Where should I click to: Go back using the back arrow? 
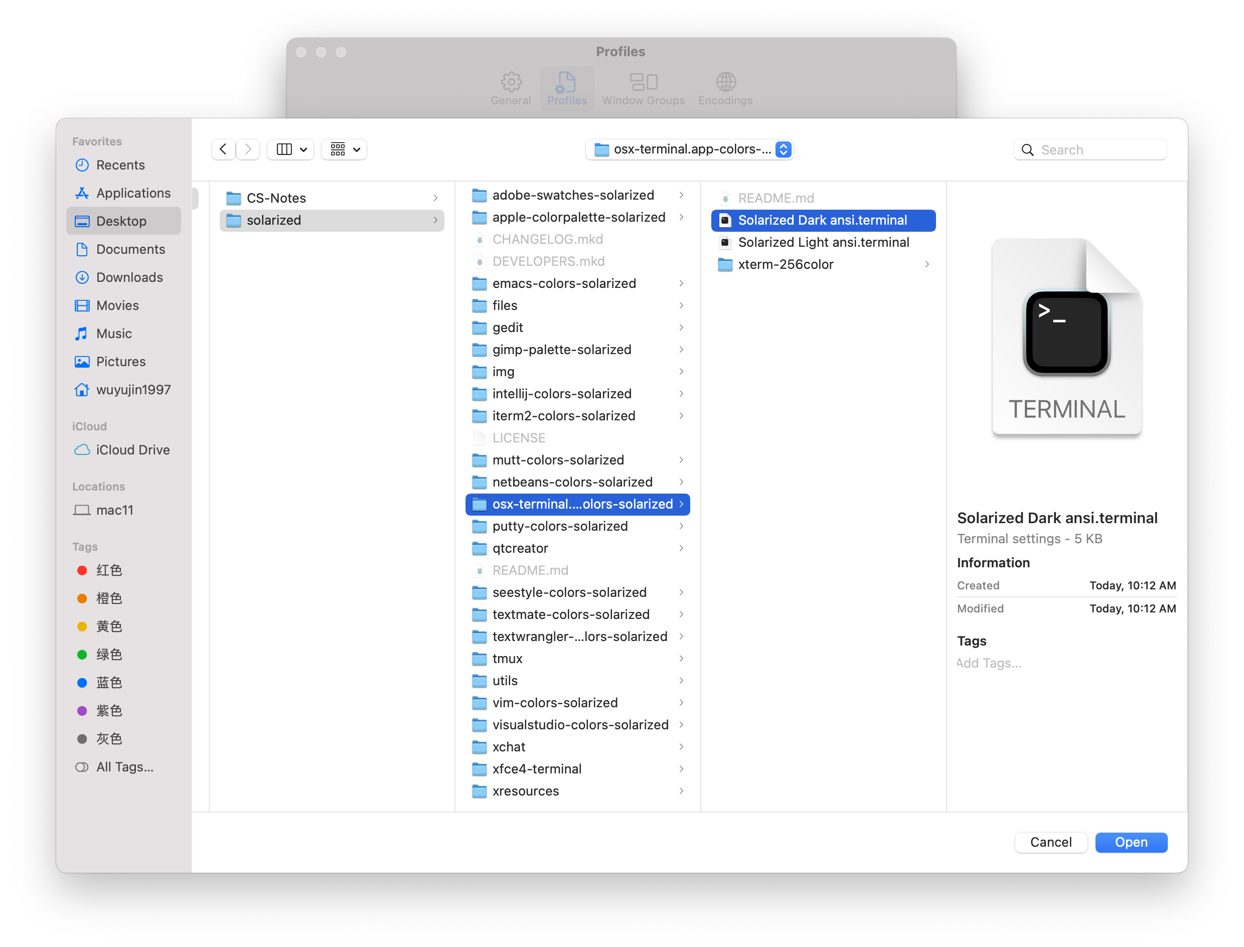click(223, 149)
